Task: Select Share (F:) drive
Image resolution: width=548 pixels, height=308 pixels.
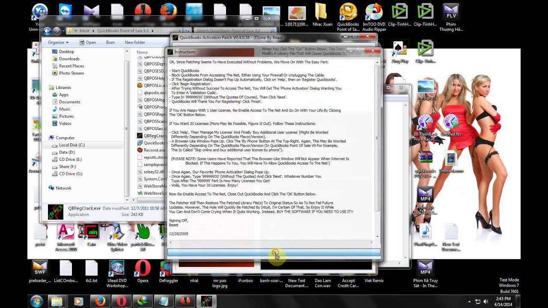Action: click(x=67, y=167)
